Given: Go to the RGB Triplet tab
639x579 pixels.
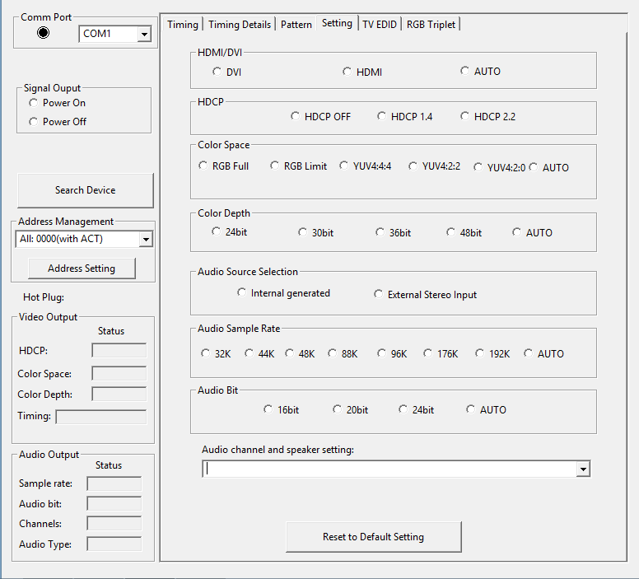Looking at the screenshot, I should coord(431,24).
